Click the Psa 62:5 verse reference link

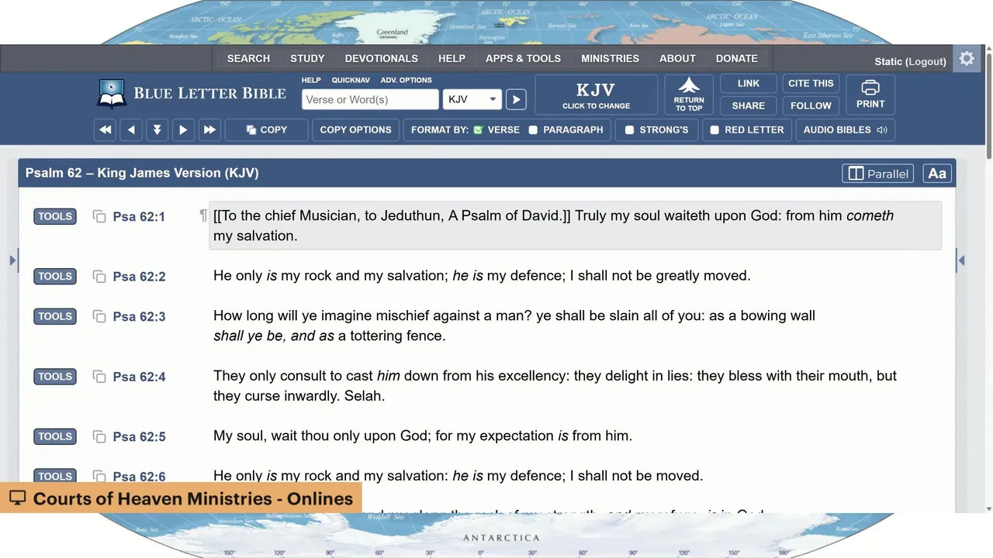point(139,436)
